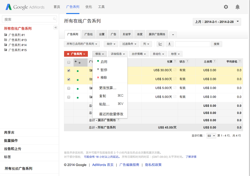Click the notifications bell icon
This screenshot has width=250, height=176.
[x=237, y=7]
